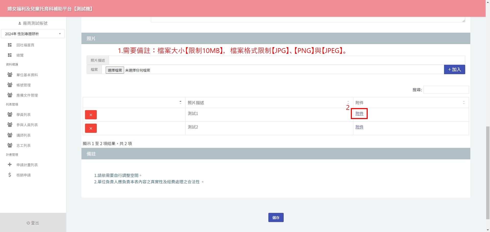The width and height of the screenshot is (490, 232).
Task: Open the 附件 link for 測試2
Action: point(359,127)
